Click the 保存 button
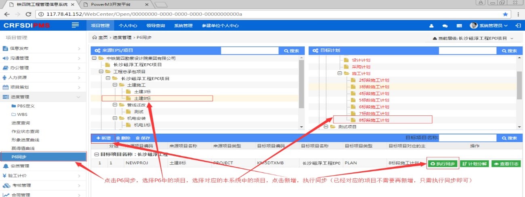This screenshot has height=197, width=525. click(x=143, y=138)
